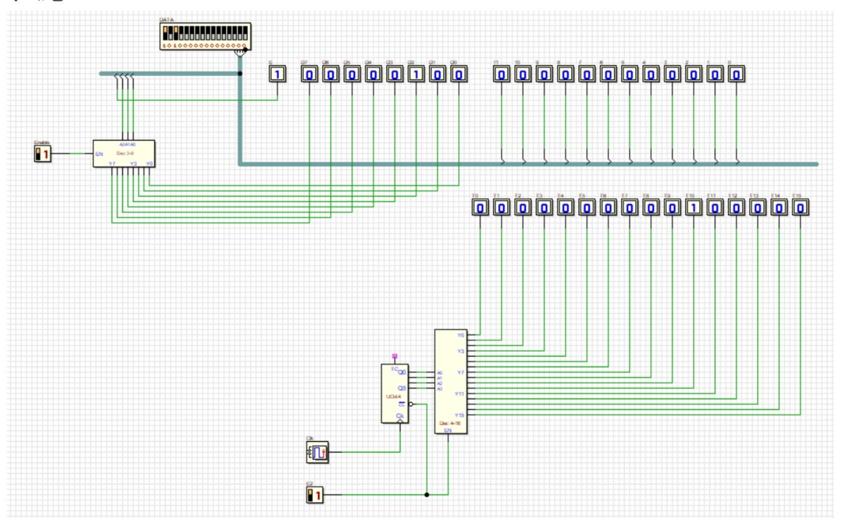Click the DATA DIP switch bank

pyautogui.click(x=206, y=35)
